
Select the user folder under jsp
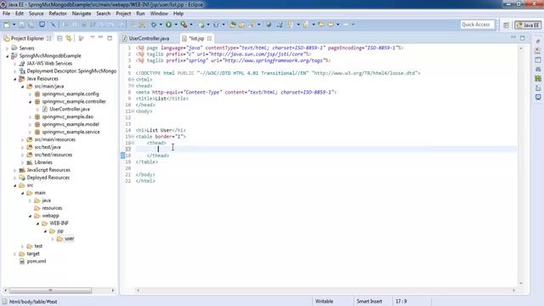70,239
